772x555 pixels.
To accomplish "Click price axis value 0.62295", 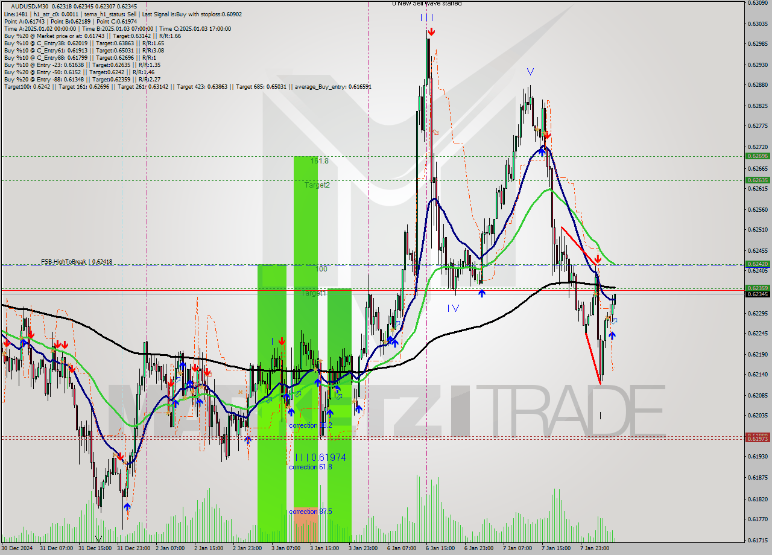I will [x=758, y=313].
